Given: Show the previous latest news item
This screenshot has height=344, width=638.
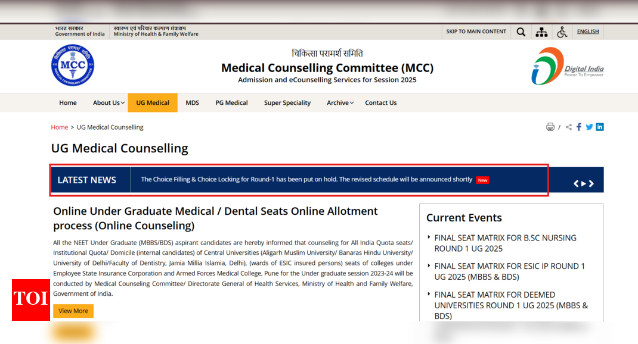Looking at the screenshot, I should [x=576, y=183].
